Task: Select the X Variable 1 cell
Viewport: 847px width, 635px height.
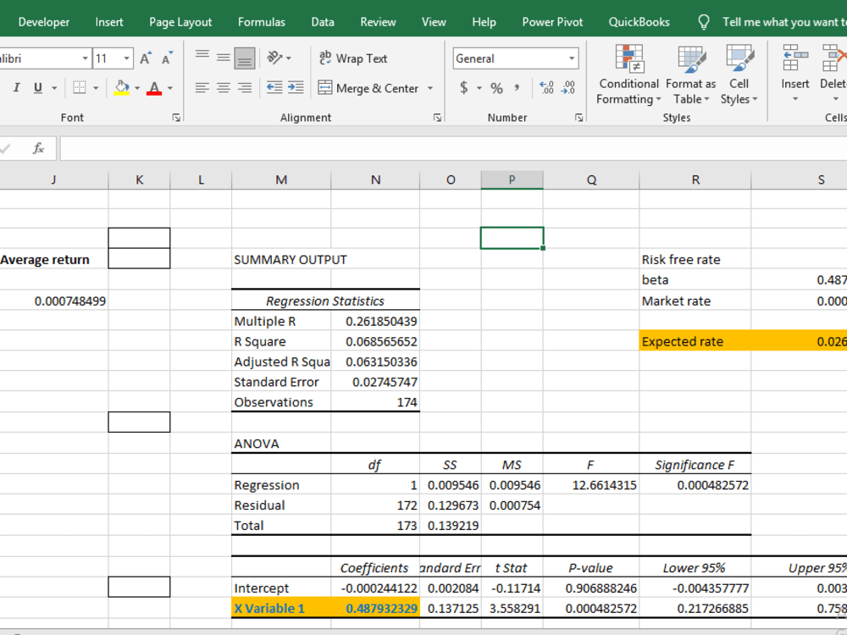Action: (281, 608)
